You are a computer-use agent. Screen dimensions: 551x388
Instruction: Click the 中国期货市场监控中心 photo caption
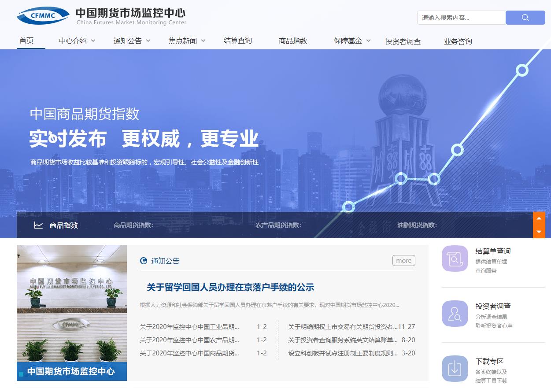point(71,371)
